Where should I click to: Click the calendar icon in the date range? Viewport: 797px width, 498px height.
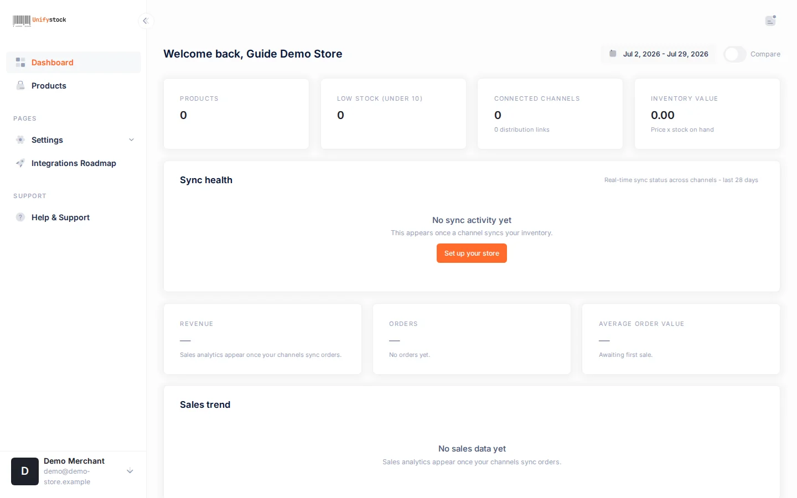(613, 54)
